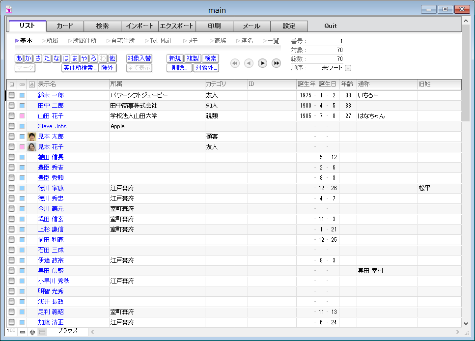This screenshot has width=475, height=341.
Task: Click the zoom out minus icon
Action: (23, 332)
